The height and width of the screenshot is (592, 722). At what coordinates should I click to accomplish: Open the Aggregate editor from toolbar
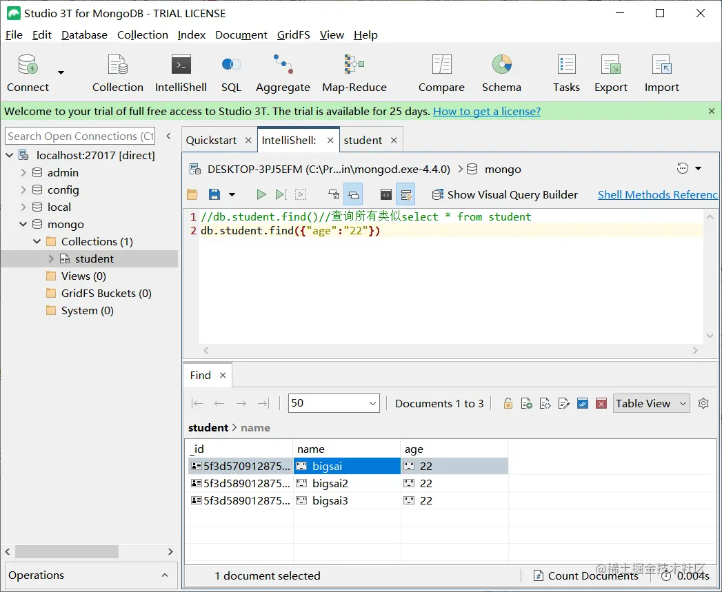[283, 74]
